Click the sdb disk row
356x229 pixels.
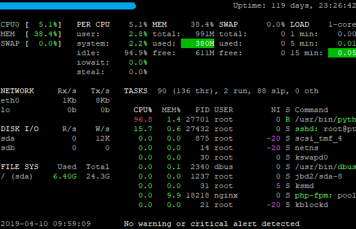coord(55,148)
